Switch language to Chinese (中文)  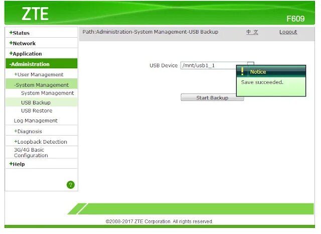[x=252, y=32]
